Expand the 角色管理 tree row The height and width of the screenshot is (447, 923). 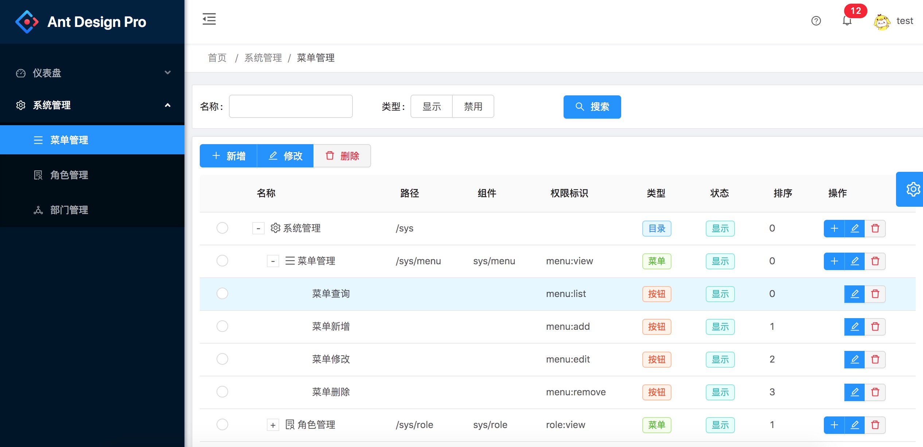tap(273, 425)
